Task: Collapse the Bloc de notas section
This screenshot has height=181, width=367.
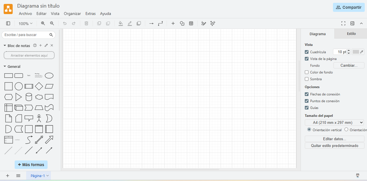Action: [x=5, y=46]
